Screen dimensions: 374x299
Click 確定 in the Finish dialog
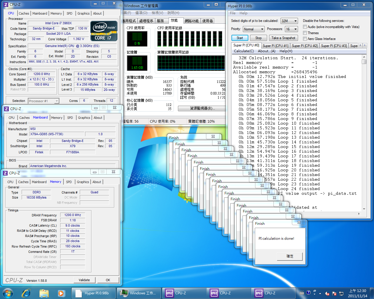[290, 256]
